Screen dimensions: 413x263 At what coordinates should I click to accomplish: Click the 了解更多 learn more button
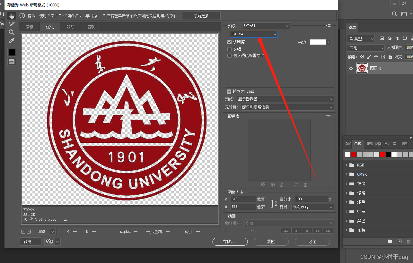pyautogui.click(x=201, y=16)
